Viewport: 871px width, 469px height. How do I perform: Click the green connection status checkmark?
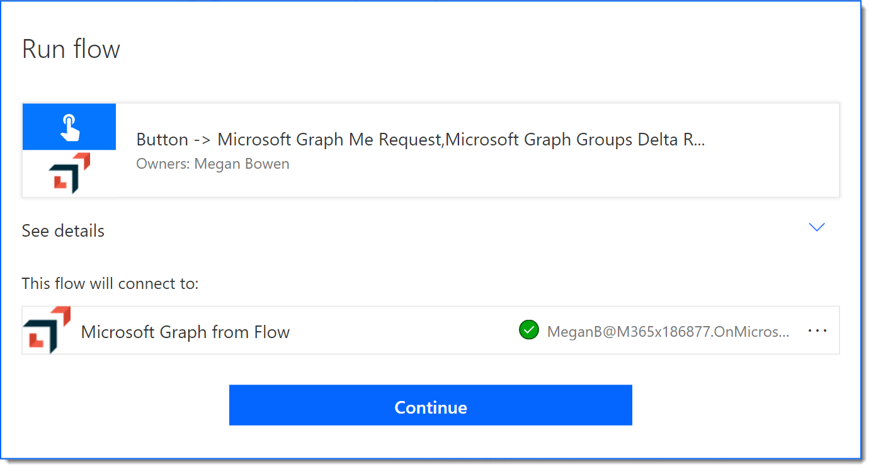[528, 330]
